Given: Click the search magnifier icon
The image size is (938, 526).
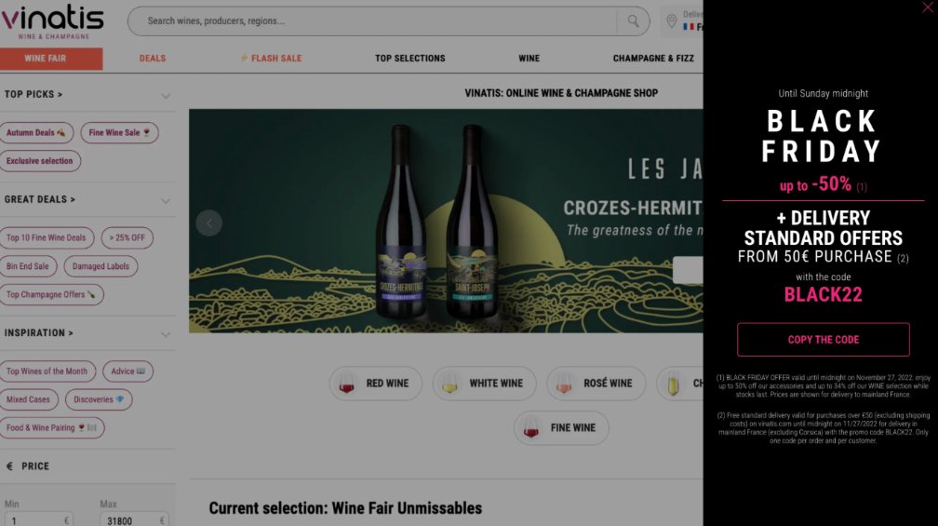Looking at the screenshot, I should click(633, 20).
